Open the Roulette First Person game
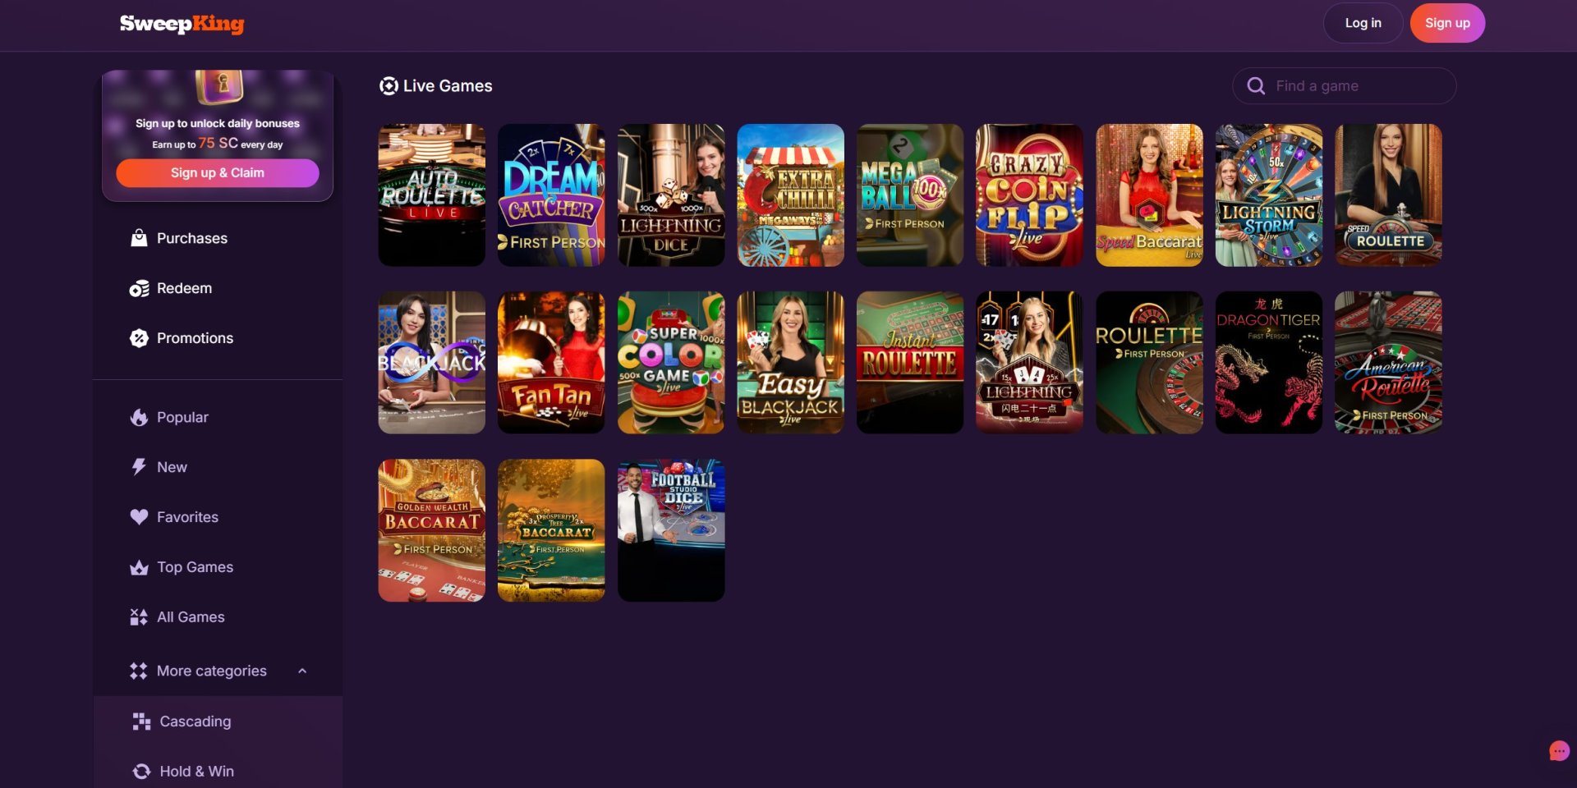The height and width of the screenshot is (788, 1577). click(1149, 363)
